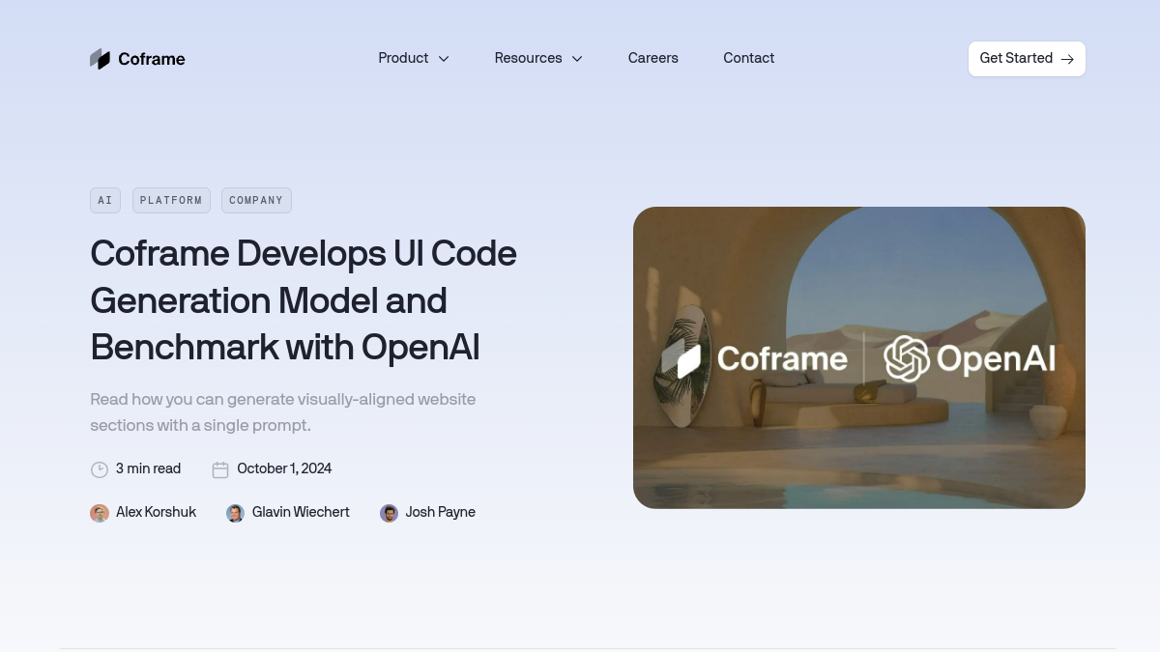Click the Coframe logo in hero image

click(x=755, y=359)
